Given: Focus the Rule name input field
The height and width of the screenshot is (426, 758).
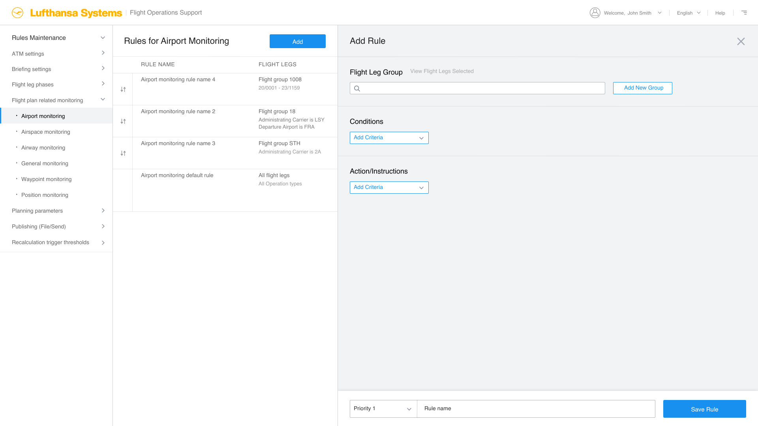Looking at the screenshot, I should point(536,409).
